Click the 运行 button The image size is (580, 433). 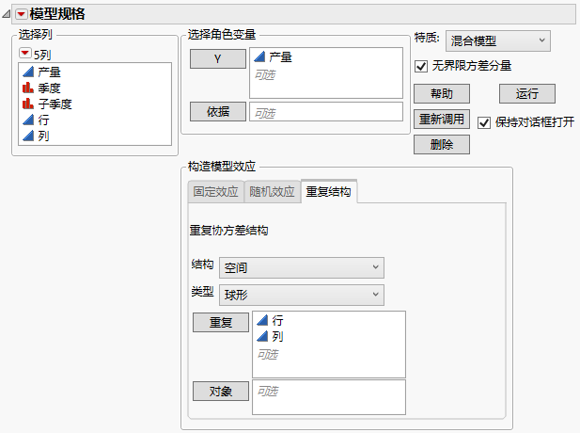[526, 94]
